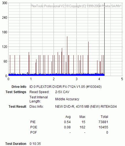125x146 pixels.
Task: Click the Middle Accuracy setting text
Action: click(67, 99)
